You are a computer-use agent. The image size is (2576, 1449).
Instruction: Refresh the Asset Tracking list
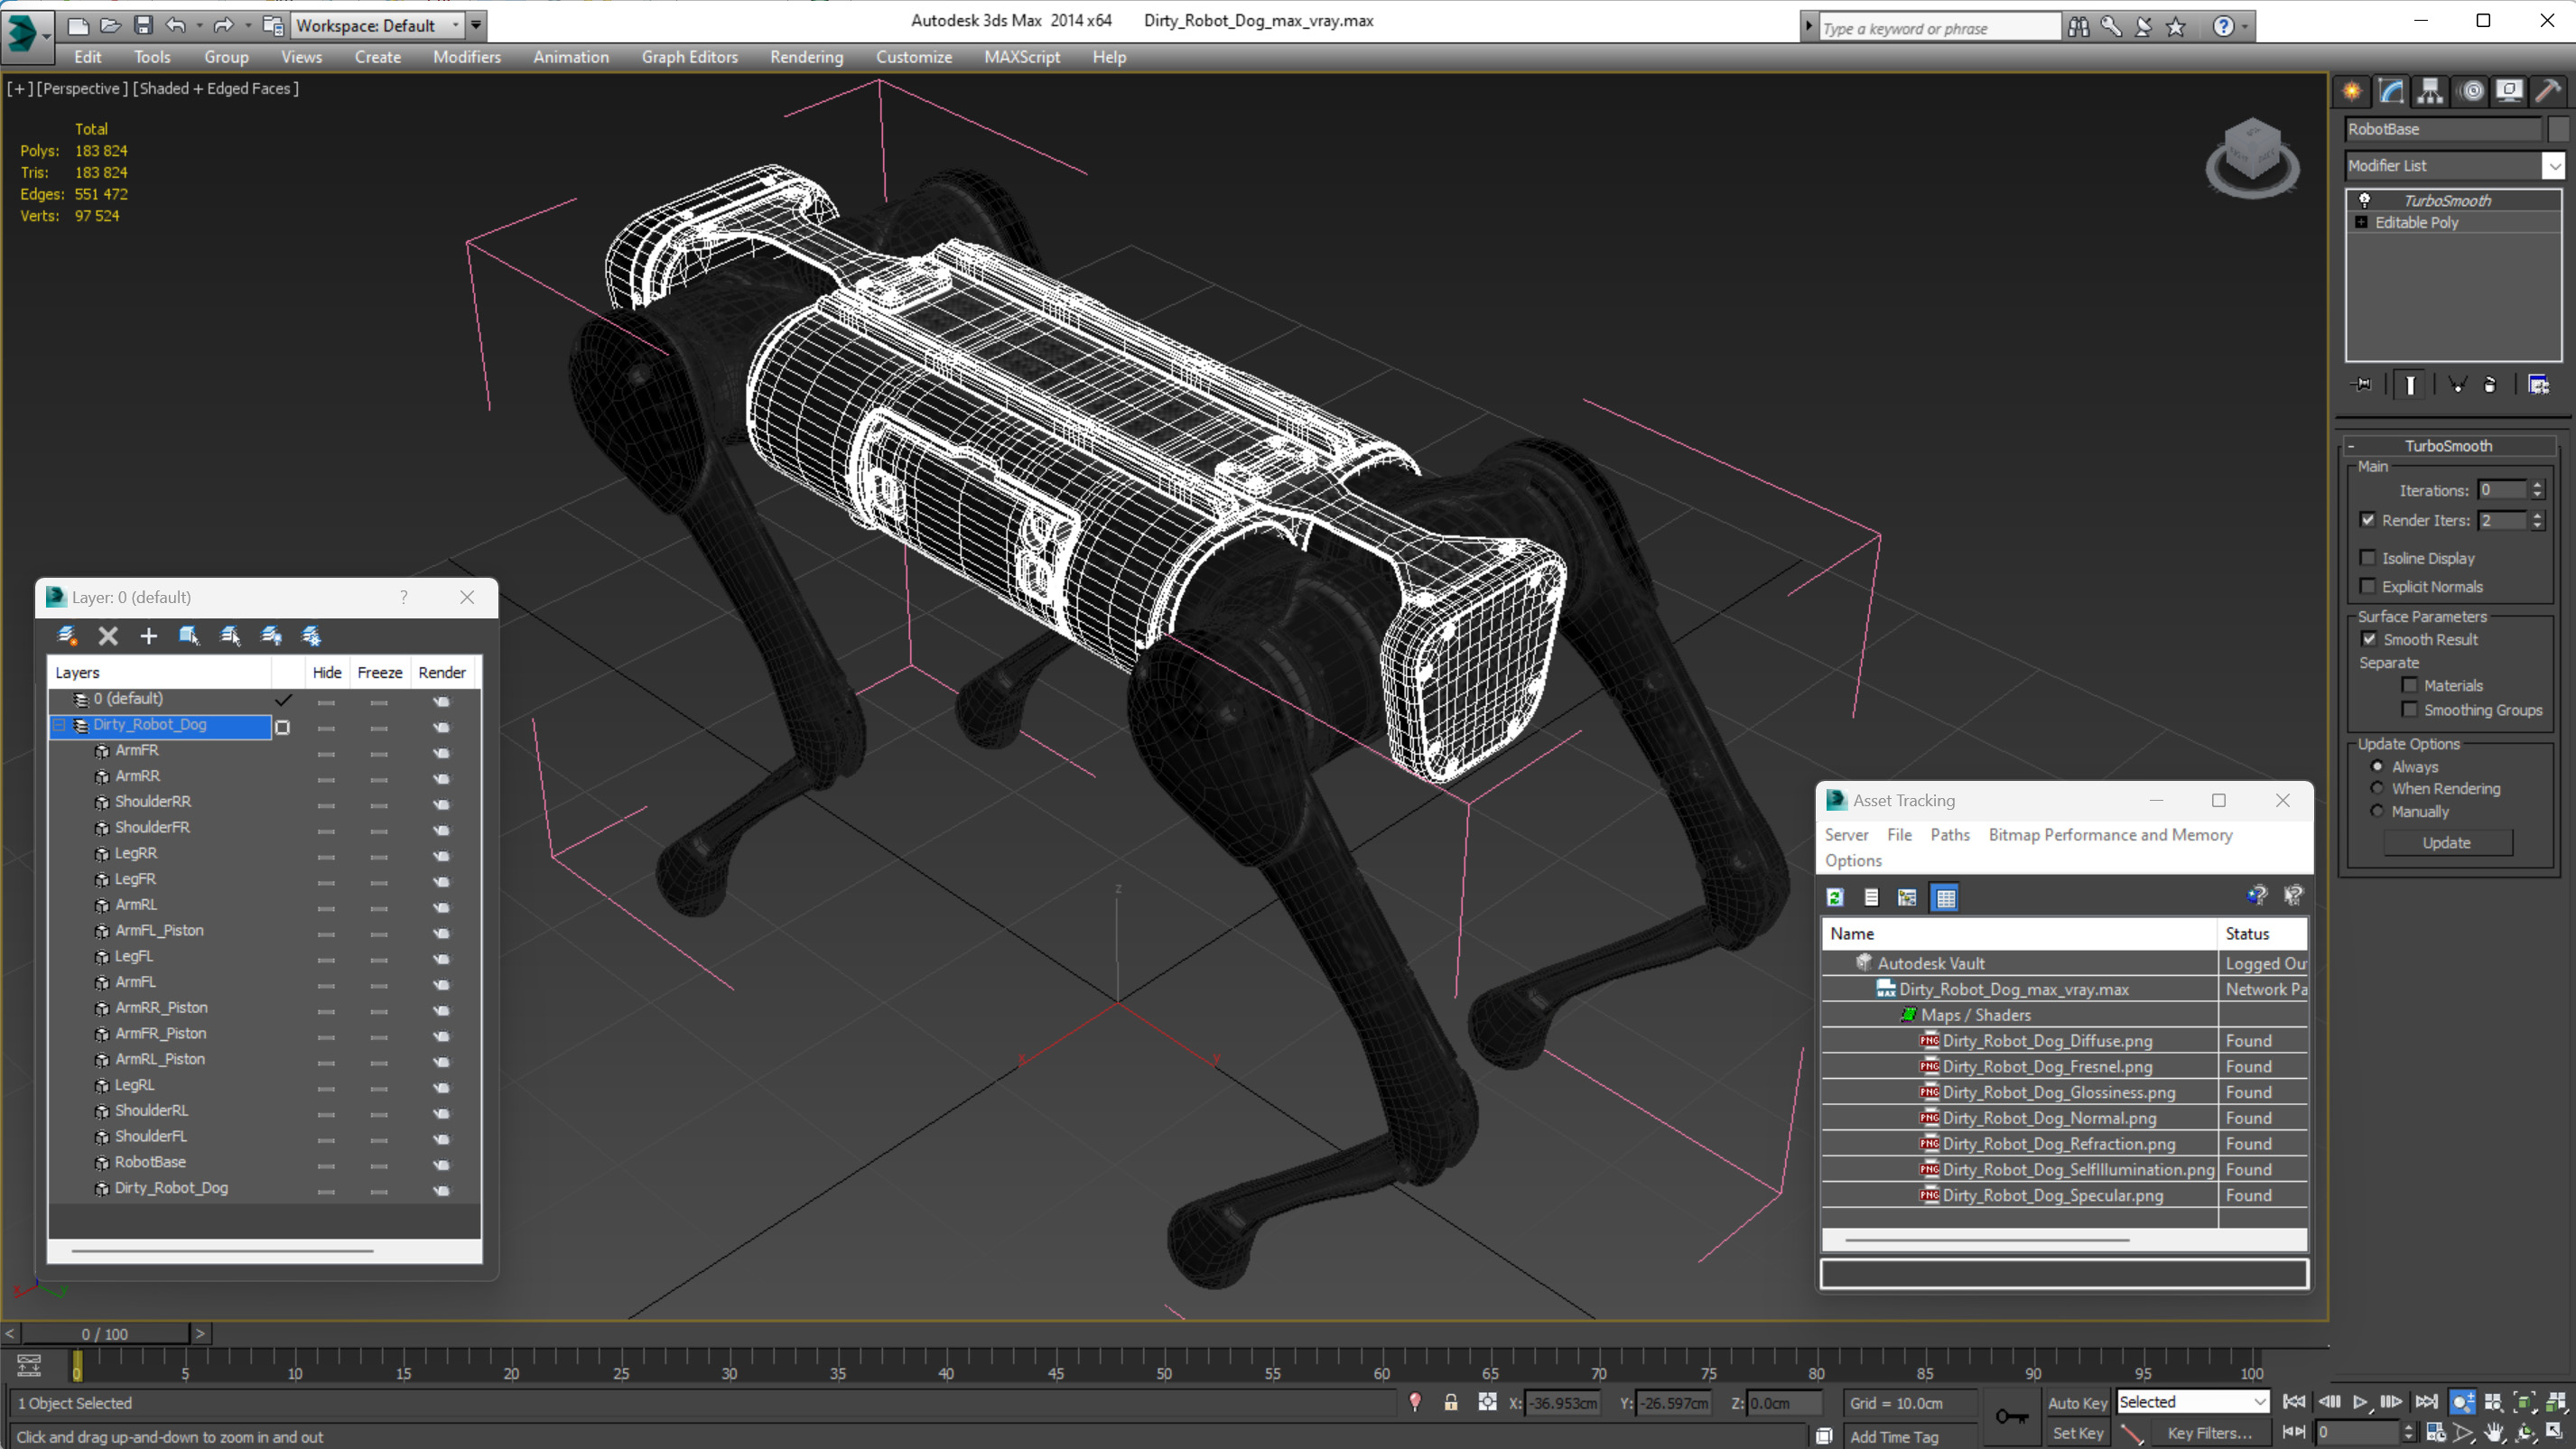point(1835,898)
